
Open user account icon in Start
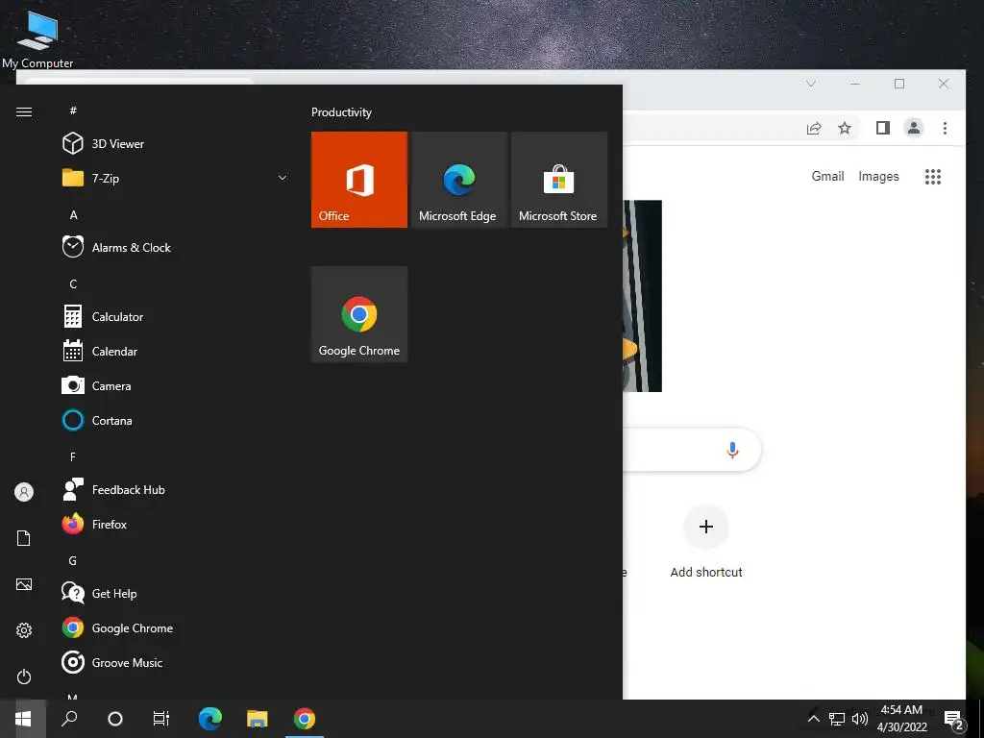click(x=24, y=492)
